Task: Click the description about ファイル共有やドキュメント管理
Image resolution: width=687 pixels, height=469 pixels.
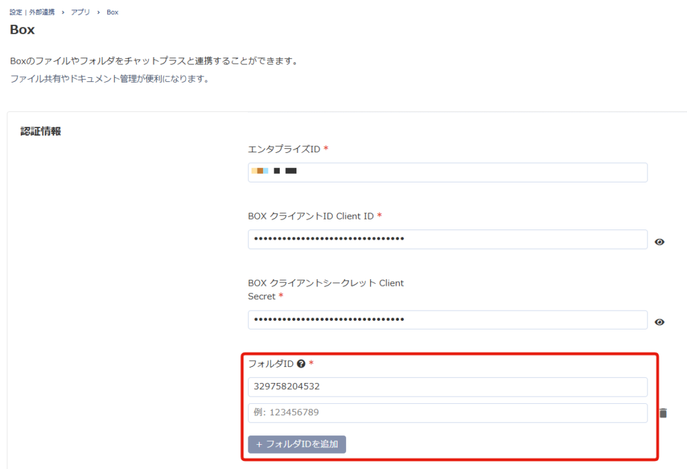Action: pyautogui.click(x=110, y=79)
